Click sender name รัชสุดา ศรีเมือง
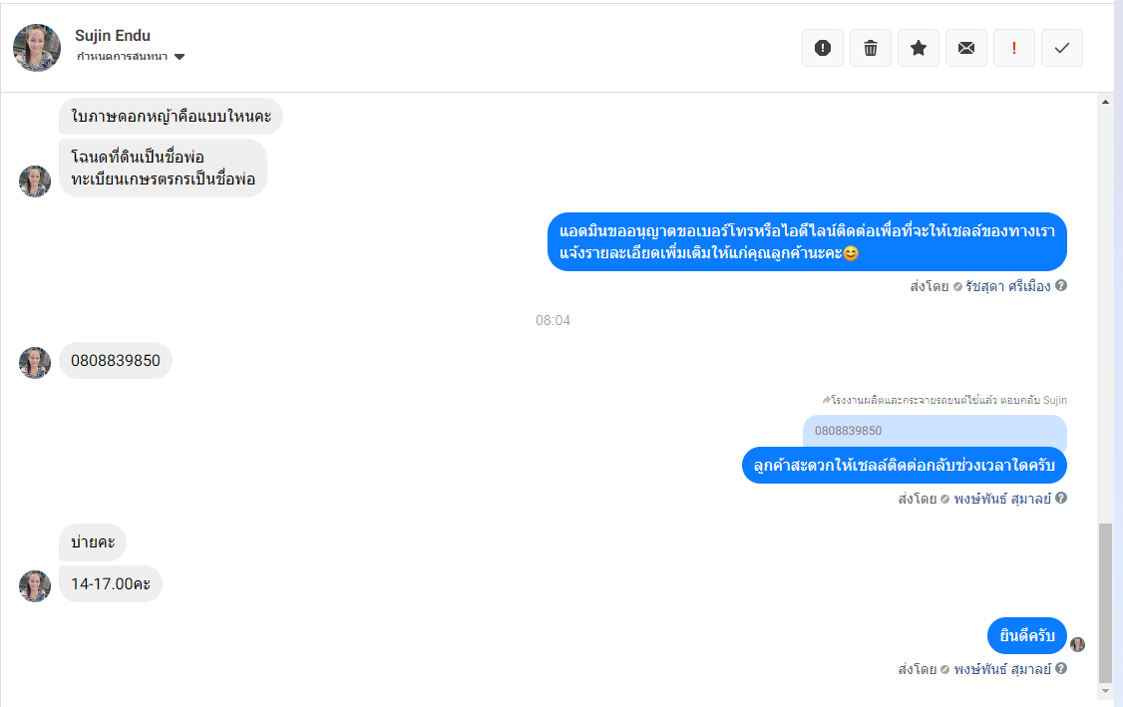This screenshot has height=707, width=1123. (1007, 286)
